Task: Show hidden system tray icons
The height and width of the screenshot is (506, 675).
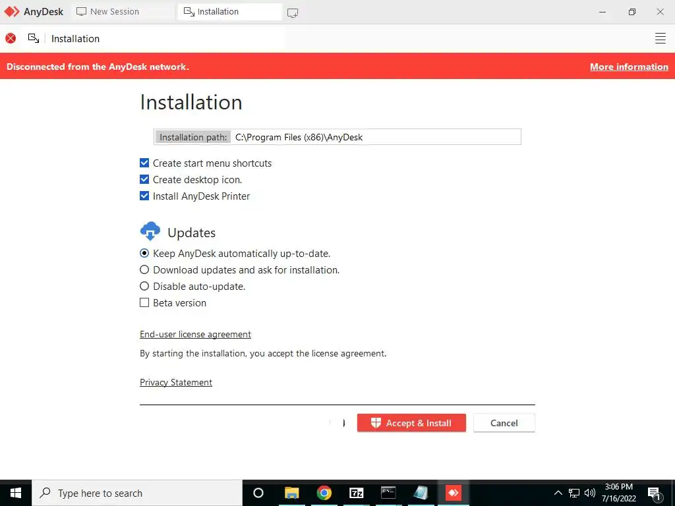Action: [x=558, y=493]
